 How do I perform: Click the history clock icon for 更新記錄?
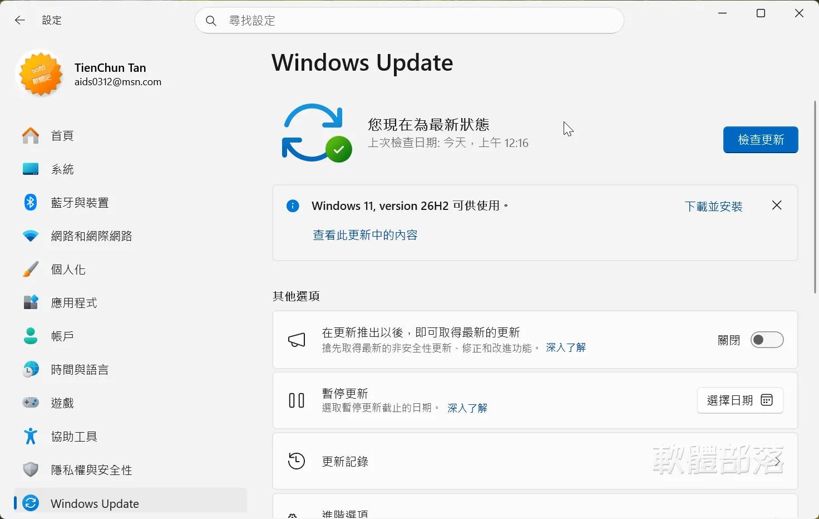(297, 461)
